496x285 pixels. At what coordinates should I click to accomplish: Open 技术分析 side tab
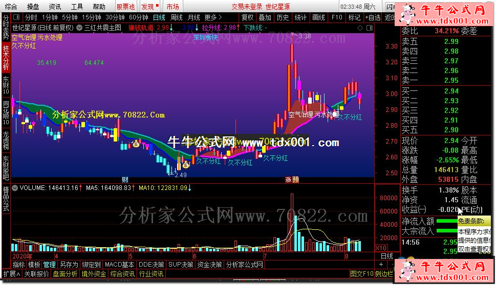6,57
